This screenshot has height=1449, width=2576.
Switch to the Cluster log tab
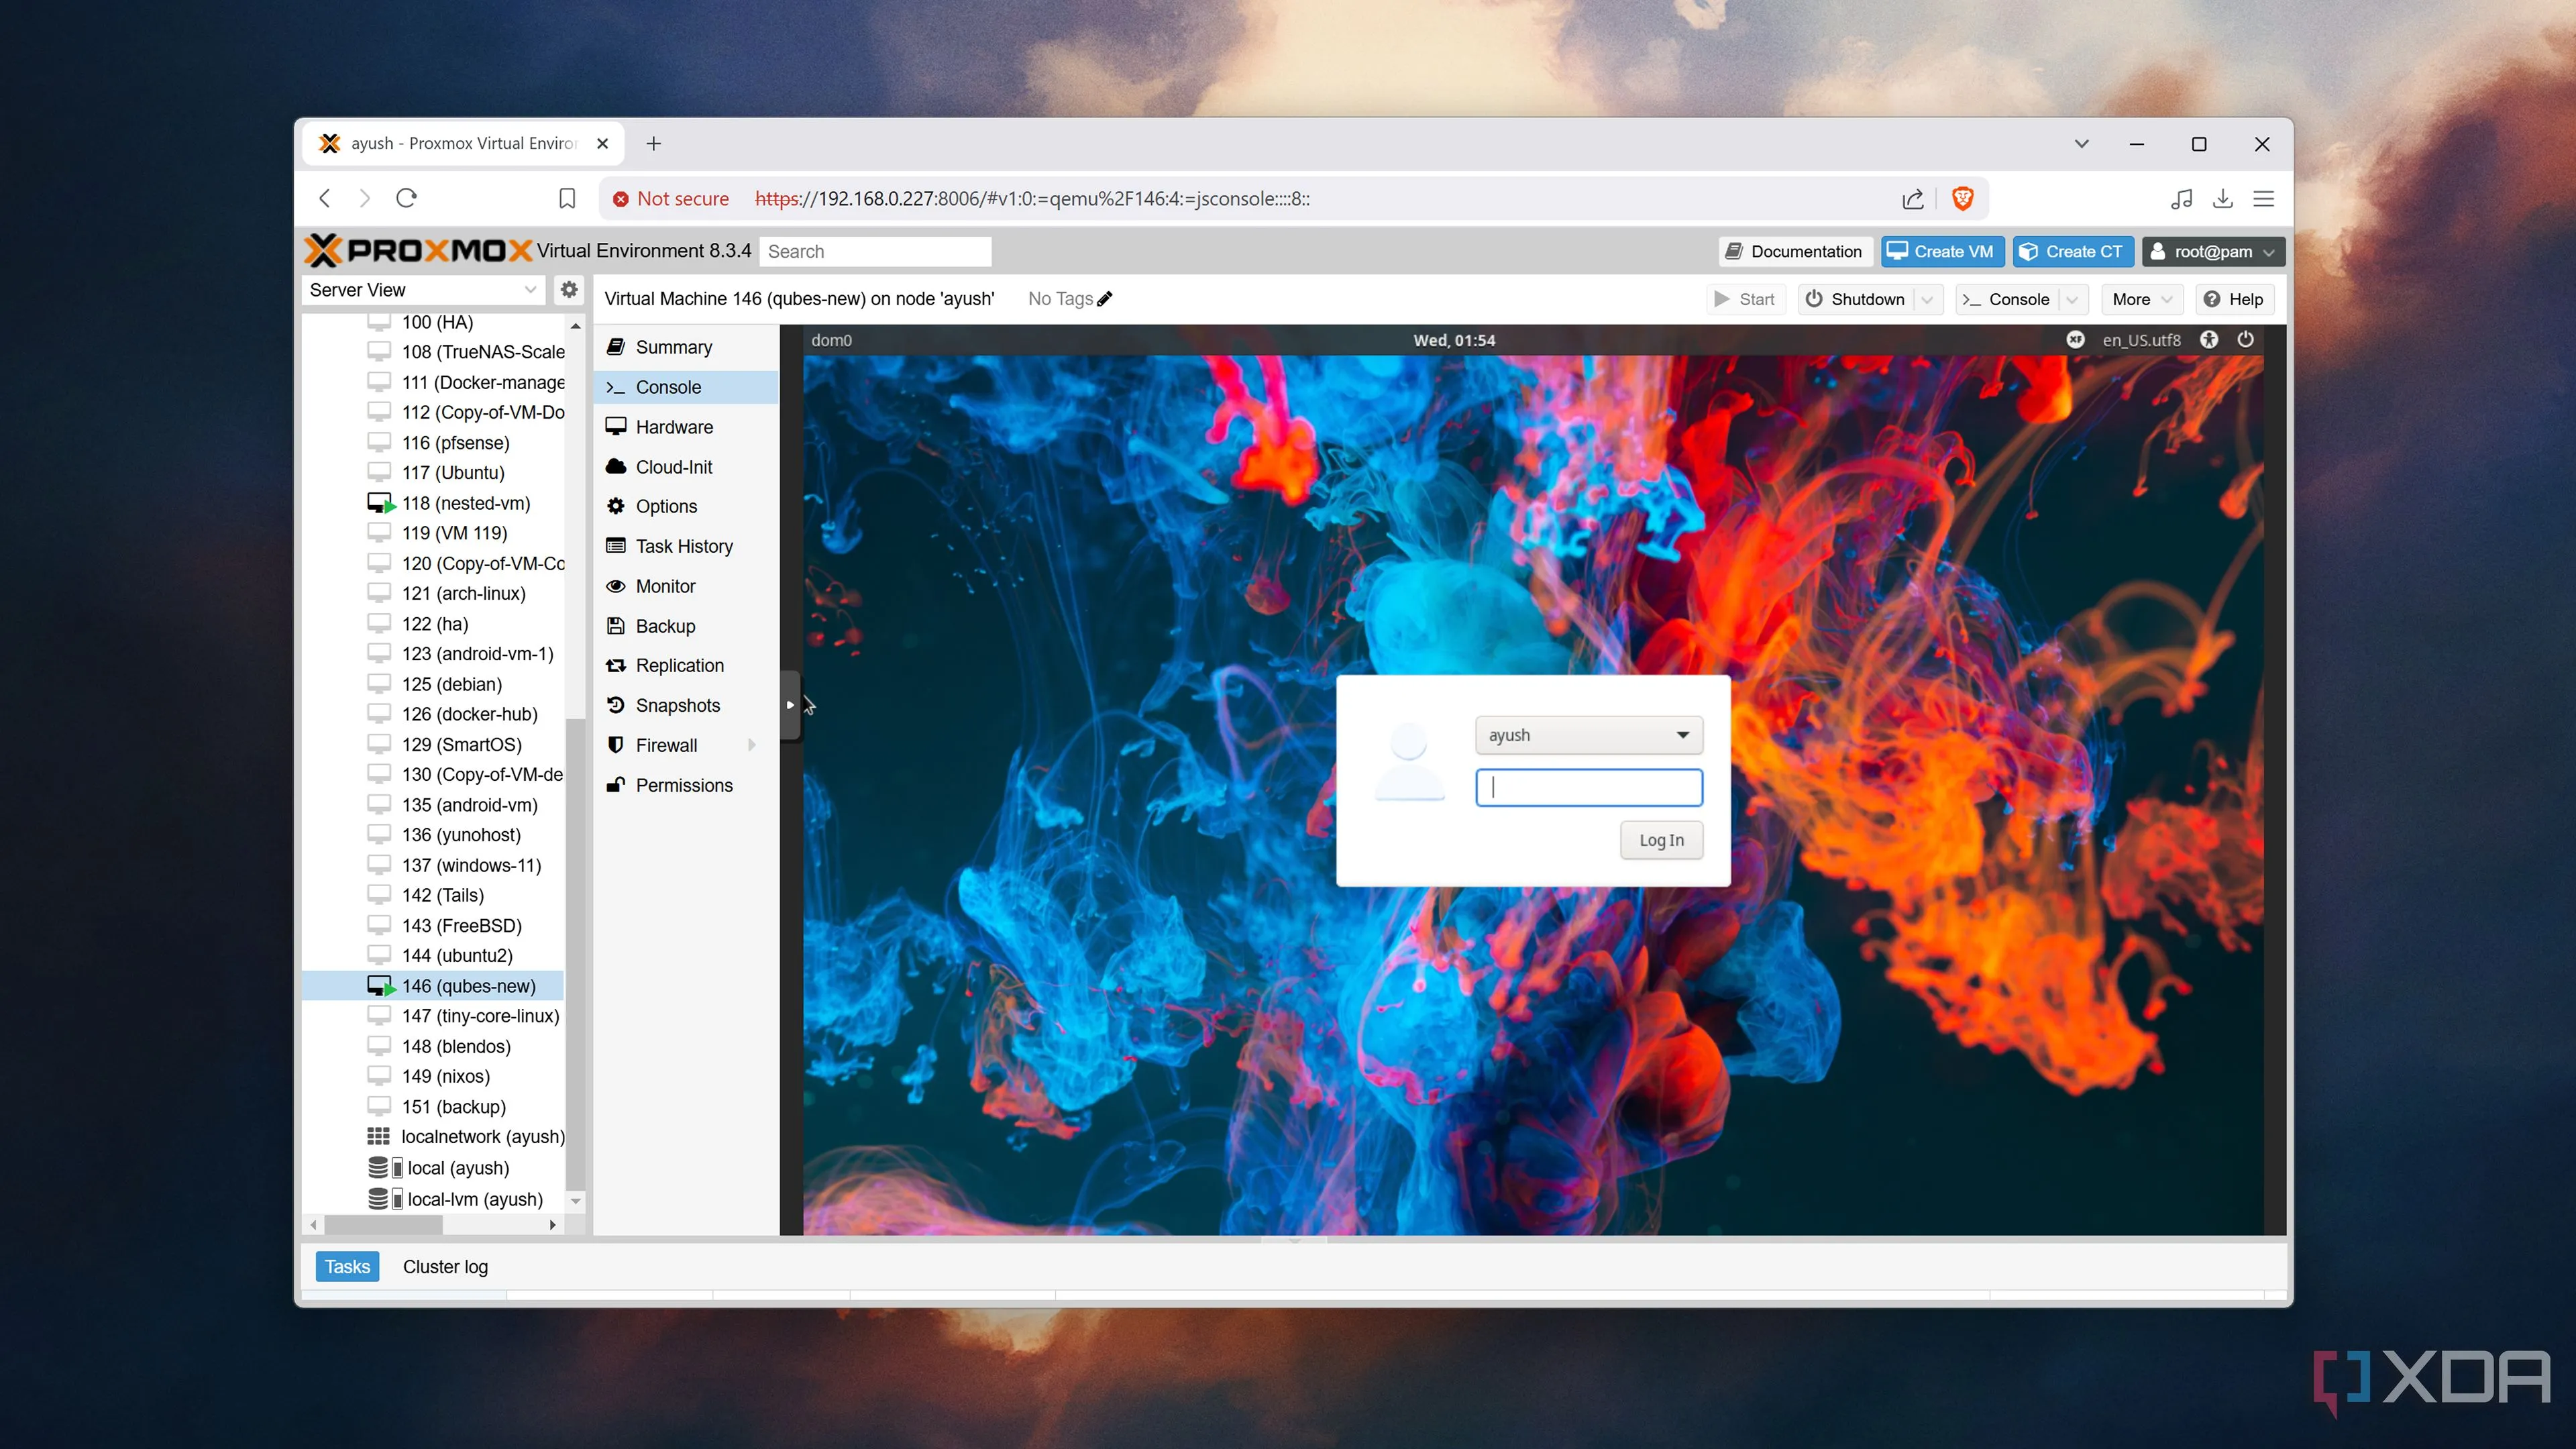(445, 1267)
